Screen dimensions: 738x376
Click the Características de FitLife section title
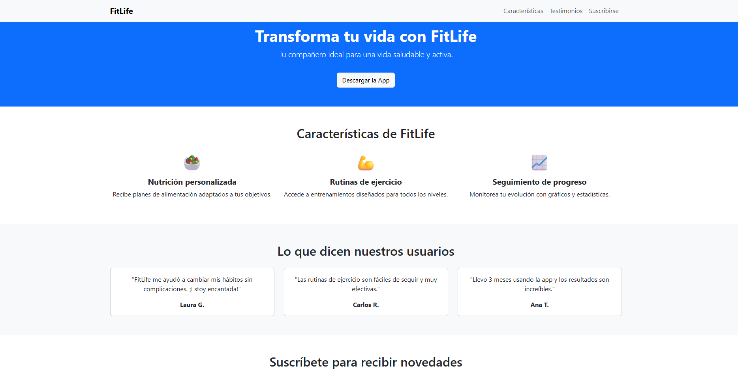pyautogui.click(x=366, y=134)
